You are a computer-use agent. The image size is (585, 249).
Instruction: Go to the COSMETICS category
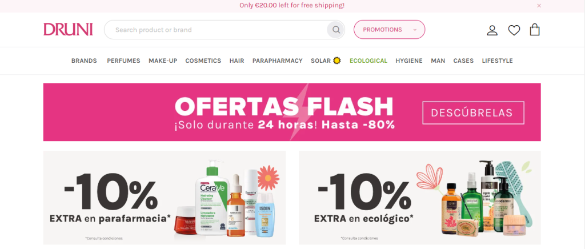[203, 61]
